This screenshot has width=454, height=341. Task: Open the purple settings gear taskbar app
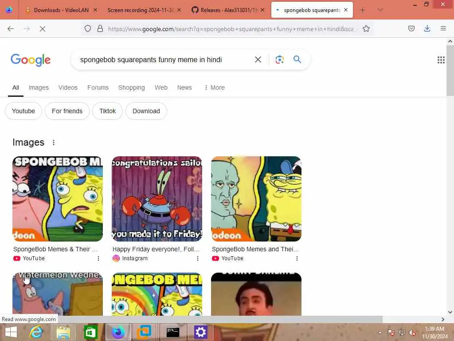(200, 332)
